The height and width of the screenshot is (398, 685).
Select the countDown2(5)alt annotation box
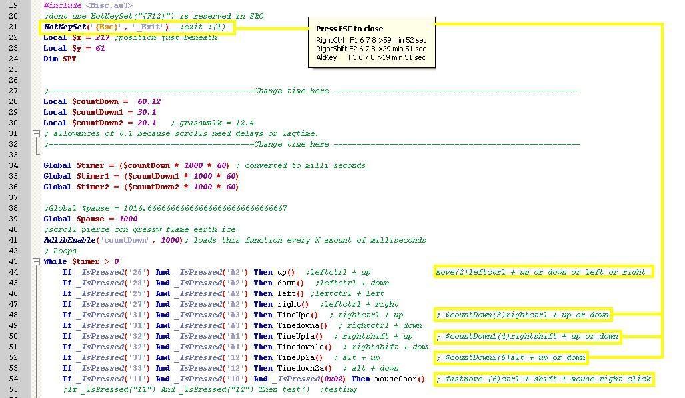510,357
